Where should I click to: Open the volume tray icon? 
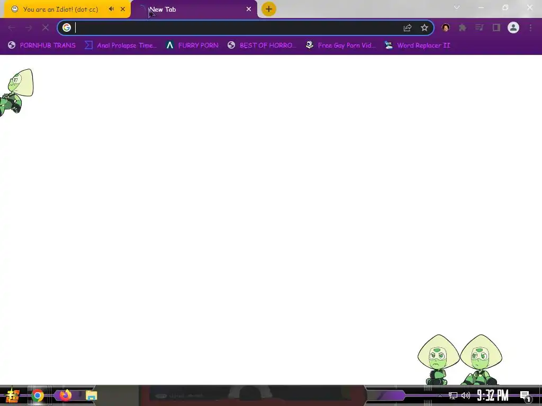(466, 395)
